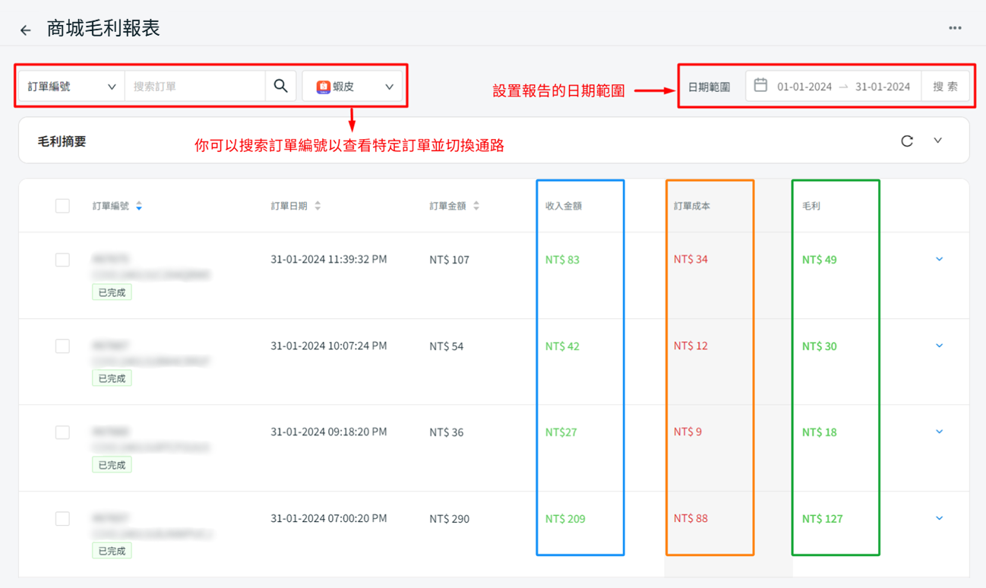Open the three-dot more options menu
Viewport: 986px width, 588px height.
[955, 28]
